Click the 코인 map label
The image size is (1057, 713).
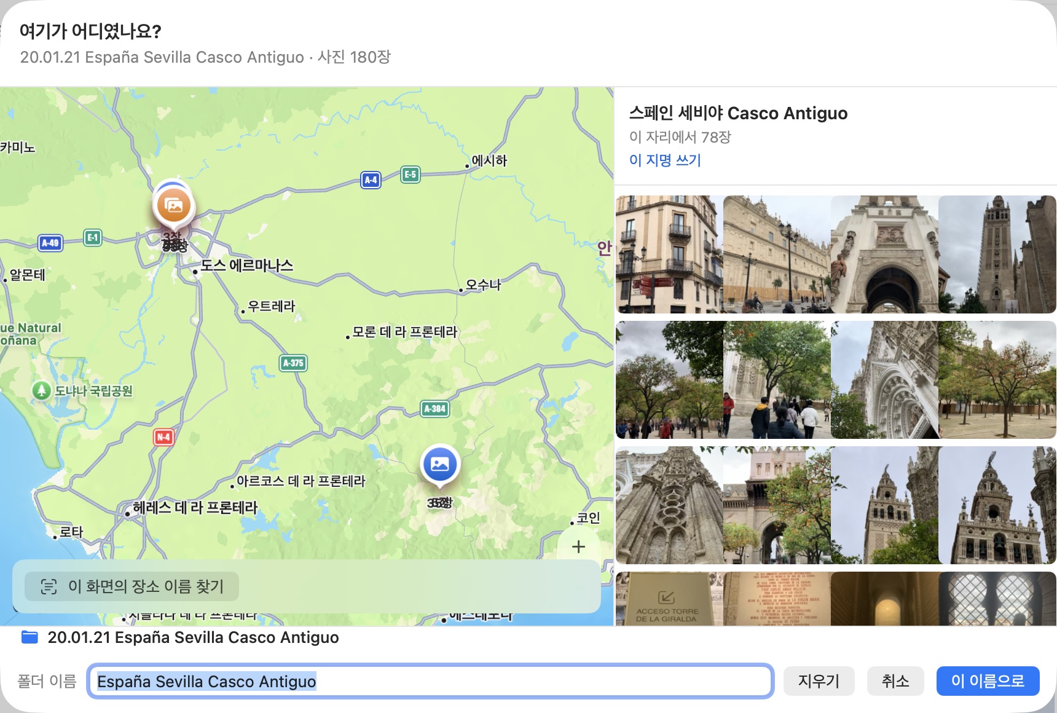click(x=589, y=518)
